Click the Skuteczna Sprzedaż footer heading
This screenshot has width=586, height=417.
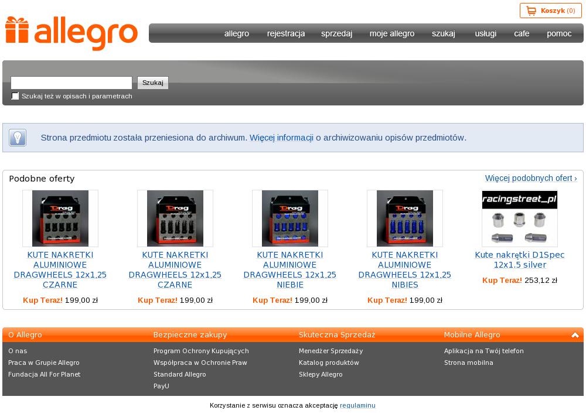pos(337,335)
